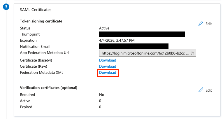Click the pencil icon for Token signing certificate
The width and height of the screenshot is (223, 119).
(x=201, y=24)
